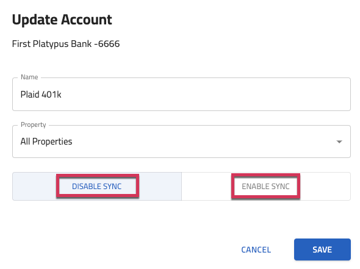
Task: Cancel the Update Account dialog
Action: pyautogui.click(x=256, y=249)
